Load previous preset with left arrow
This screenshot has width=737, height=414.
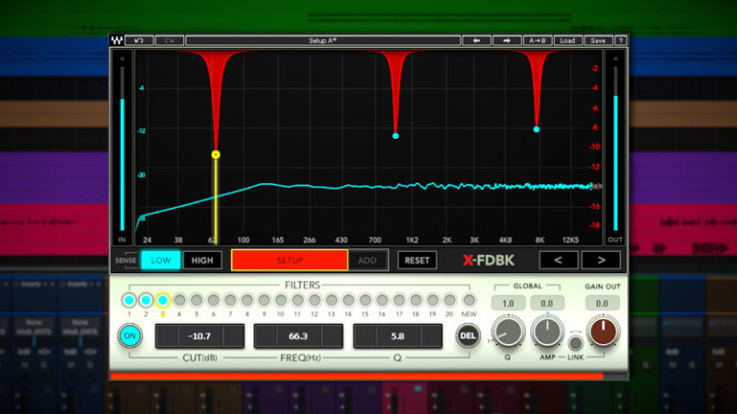click(x=476, y=41)
